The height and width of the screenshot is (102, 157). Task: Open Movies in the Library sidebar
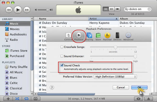(x=15, y=29)
